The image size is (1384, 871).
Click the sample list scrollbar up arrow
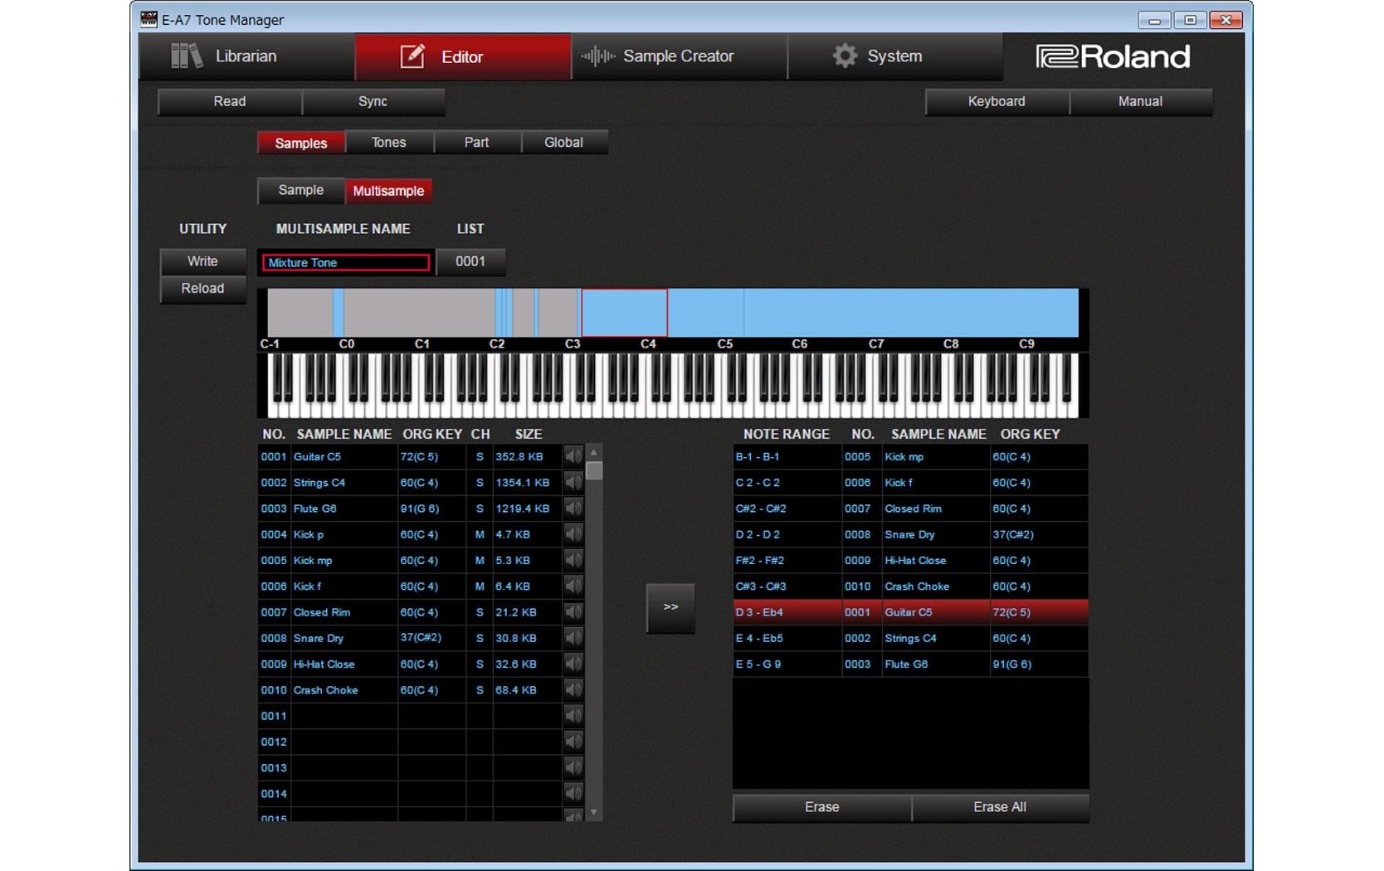[x=594, y=453]
